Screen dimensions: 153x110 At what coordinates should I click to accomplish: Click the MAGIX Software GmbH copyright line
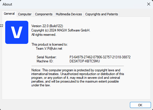pos(61,30)
